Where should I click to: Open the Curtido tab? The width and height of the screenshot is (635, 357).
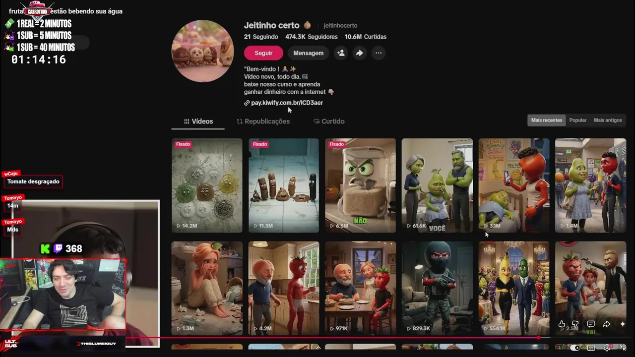[x=329, y=121]
